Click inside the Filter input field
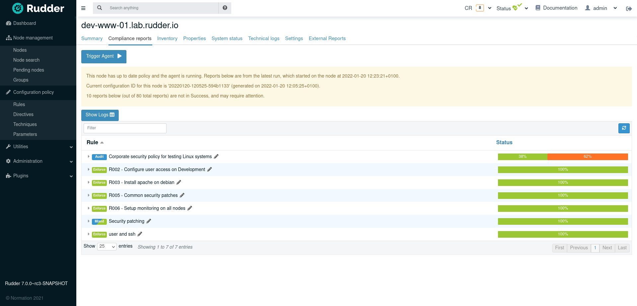The image size is (637, 306). pyautogui.click(x=125, y=128)
